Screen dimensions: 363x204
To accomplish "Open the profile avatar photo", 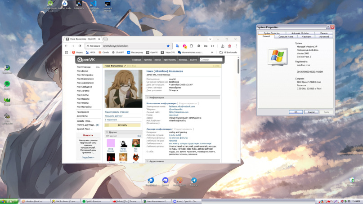I will click(123, 89).
